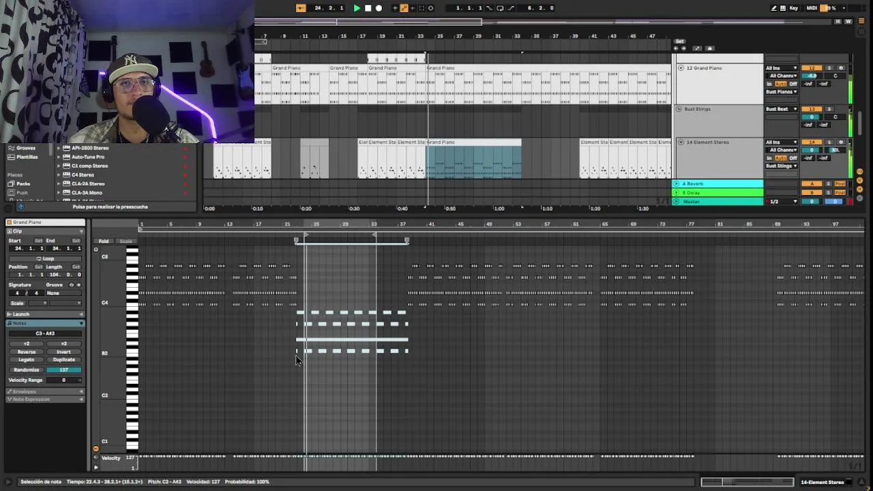Unfold the Master track
The width and height of the screenshot is (873, 491).
coord(676,202)
